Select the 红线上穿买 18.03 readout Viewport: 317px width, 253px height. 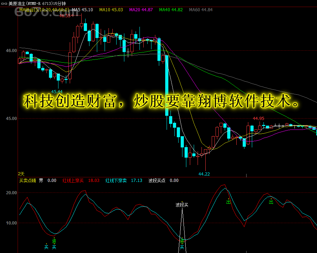81,181
